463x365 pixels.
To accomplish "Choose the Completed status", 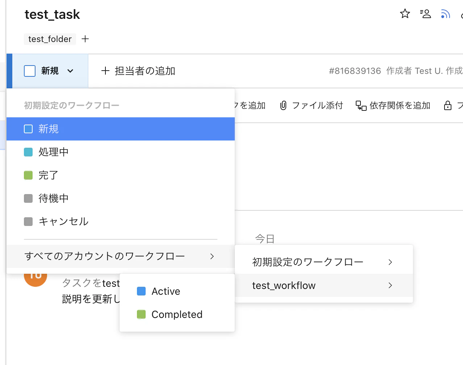I will click(177, 314).
